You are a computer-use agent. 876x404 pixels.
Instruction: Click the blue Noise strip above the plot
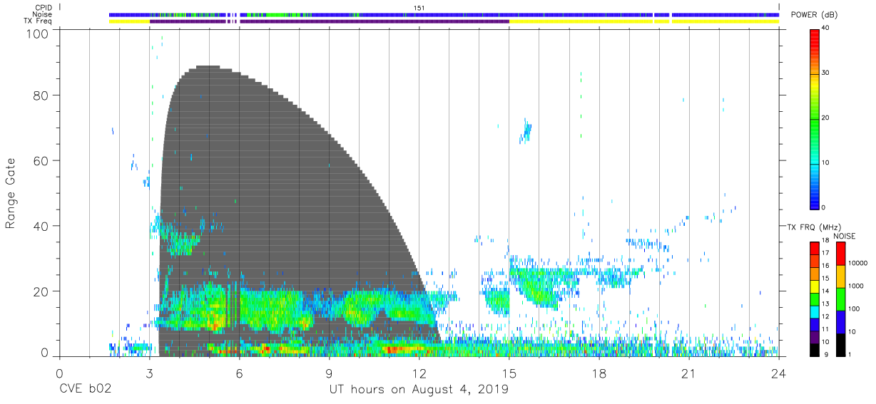pos(444,14)
